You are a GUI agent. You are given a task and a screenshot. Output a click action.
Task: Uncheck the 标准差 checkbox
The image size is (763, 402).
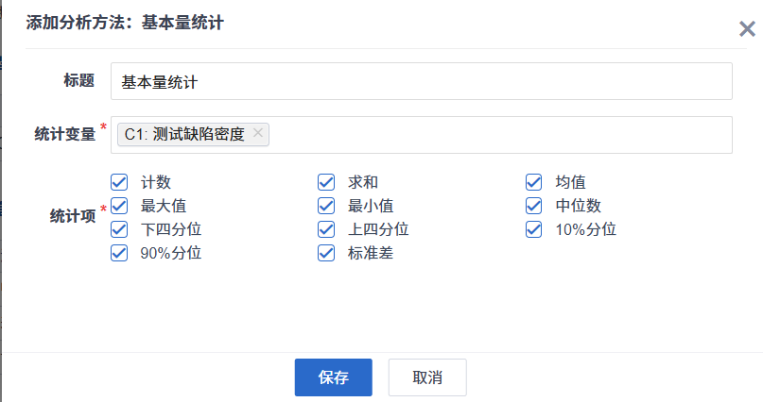tap(326, 252)
